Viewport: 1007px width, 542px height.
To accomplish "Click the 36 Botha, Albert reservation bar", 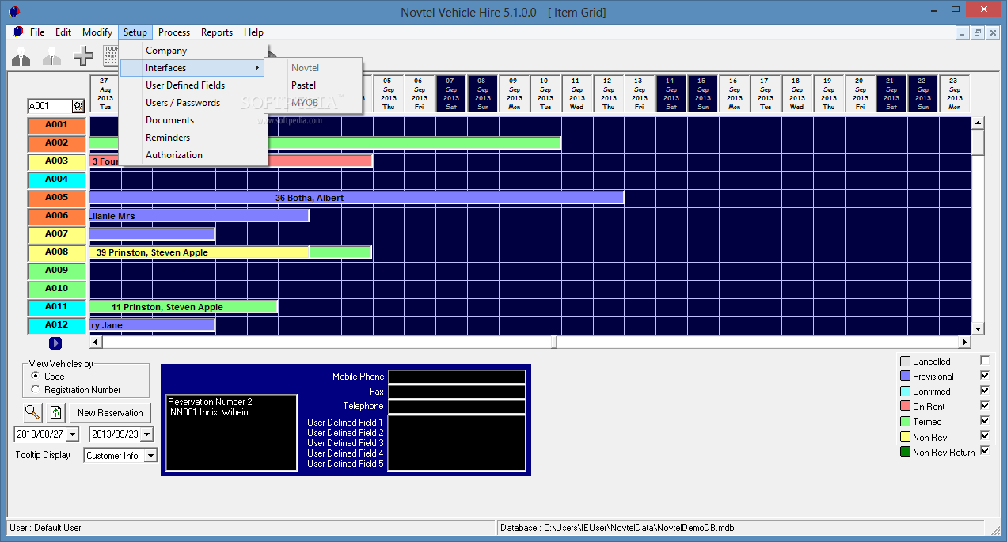I will coord(357,198).
